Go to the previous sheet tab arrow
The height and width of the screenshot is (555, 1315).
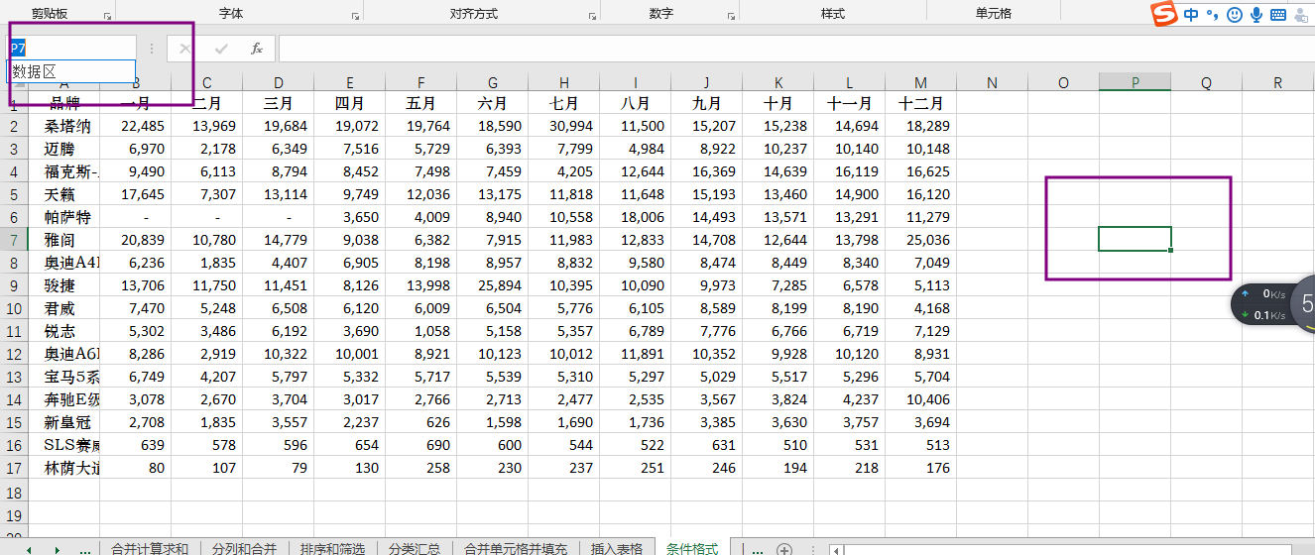click(28, 549)
